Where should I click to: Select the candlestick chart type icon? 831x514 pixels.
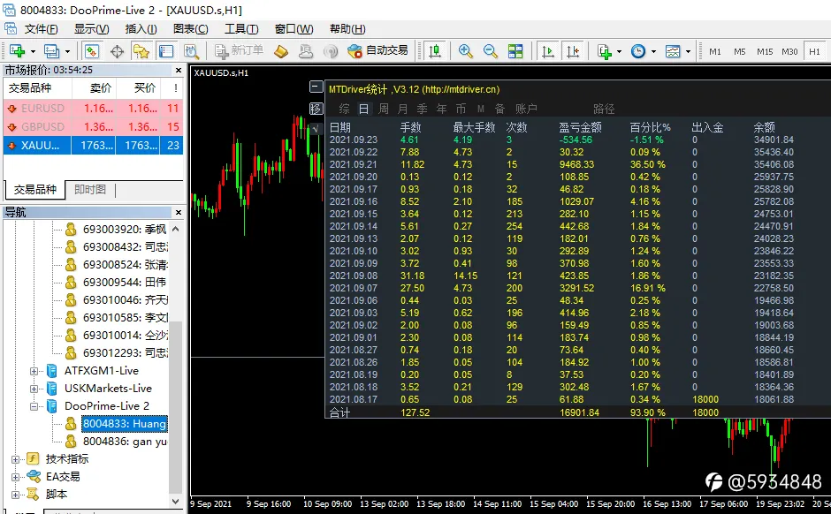[x=435, y=51]
